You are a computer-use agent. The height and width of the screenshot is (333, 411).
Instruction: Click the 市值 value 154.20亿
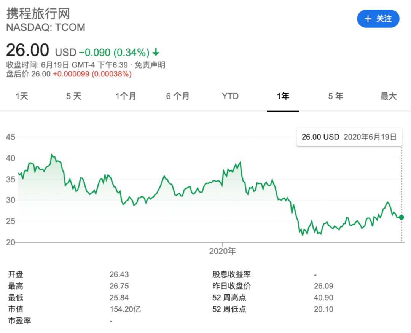click(x=125, y=309)
